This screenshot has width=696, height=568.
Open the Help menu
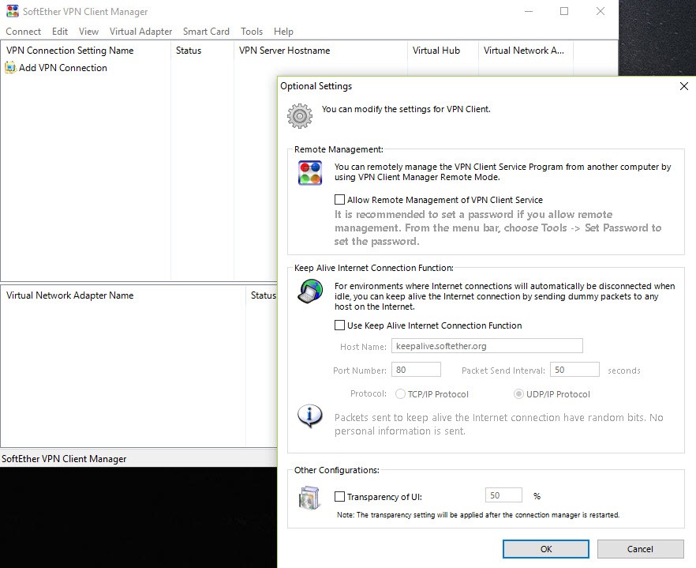[x=283, y=32]
